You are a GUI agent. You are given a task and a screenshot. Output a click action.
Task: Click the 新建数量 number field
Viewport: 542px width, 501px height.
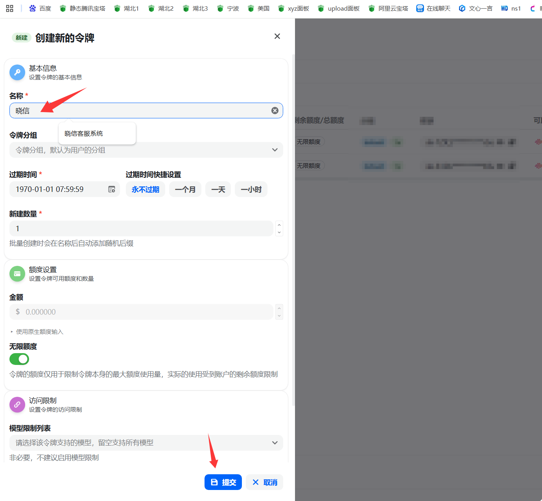141,228
